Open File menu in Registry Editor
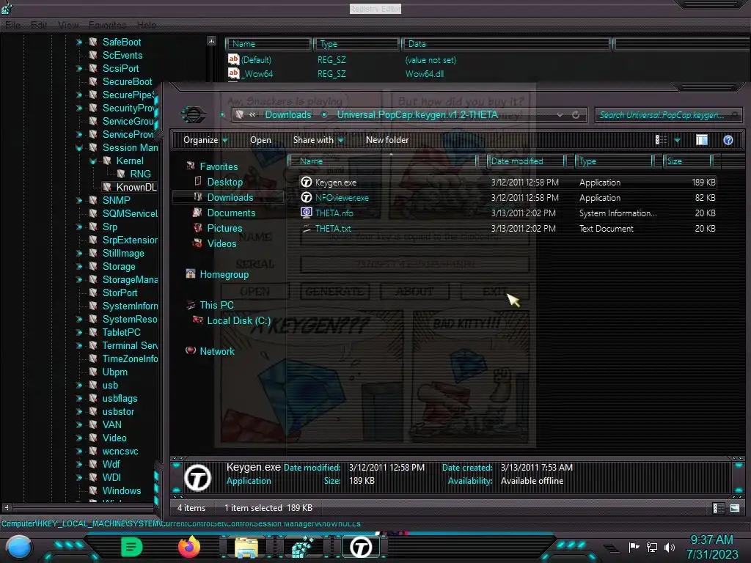This screenshot has height=563, width=751. tap(13, 25)
